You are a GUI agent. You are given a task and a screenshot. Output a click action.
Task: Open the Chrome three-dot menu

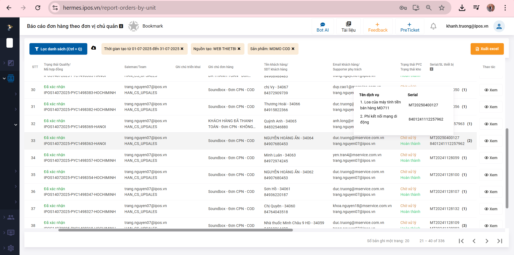(505, 8)
